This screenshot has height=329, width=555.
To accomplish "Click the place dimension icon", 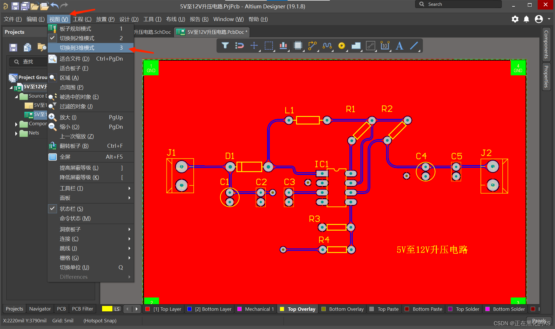I will (385, 46).
